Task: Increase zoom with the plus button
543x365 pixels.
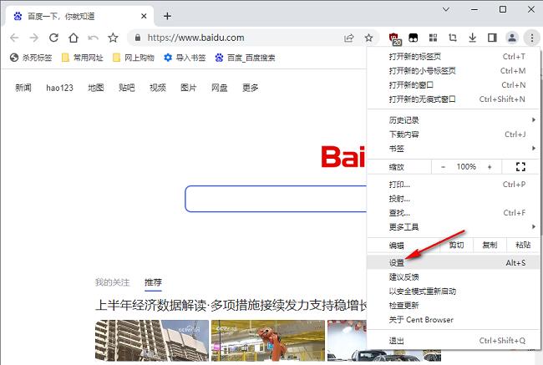Action: click(x=490, y=167)
